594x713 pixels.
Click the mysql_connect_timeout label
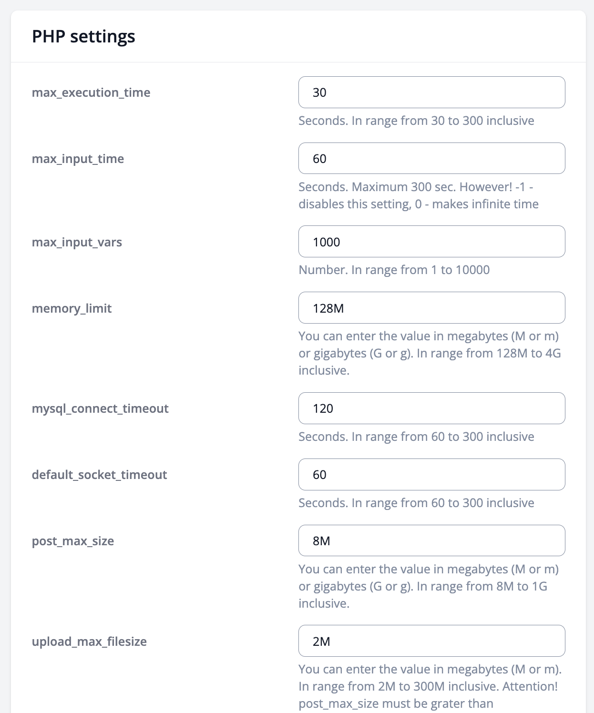point(100,408)
